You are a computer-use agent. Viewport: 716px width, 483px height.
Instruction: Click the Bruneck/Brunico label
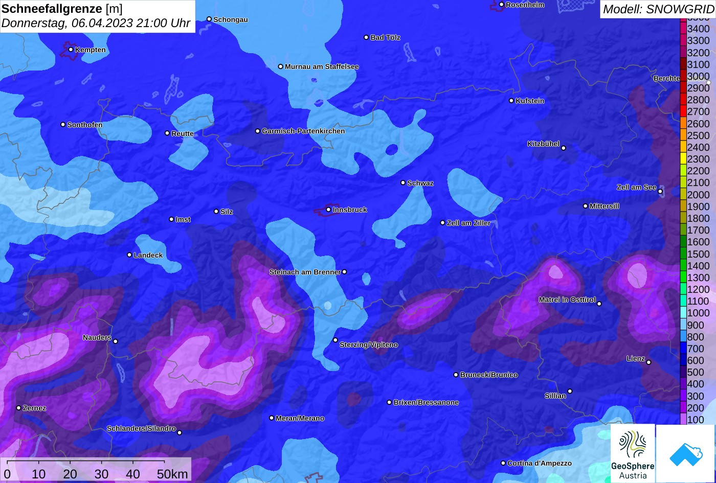click(x=489, y=375)
